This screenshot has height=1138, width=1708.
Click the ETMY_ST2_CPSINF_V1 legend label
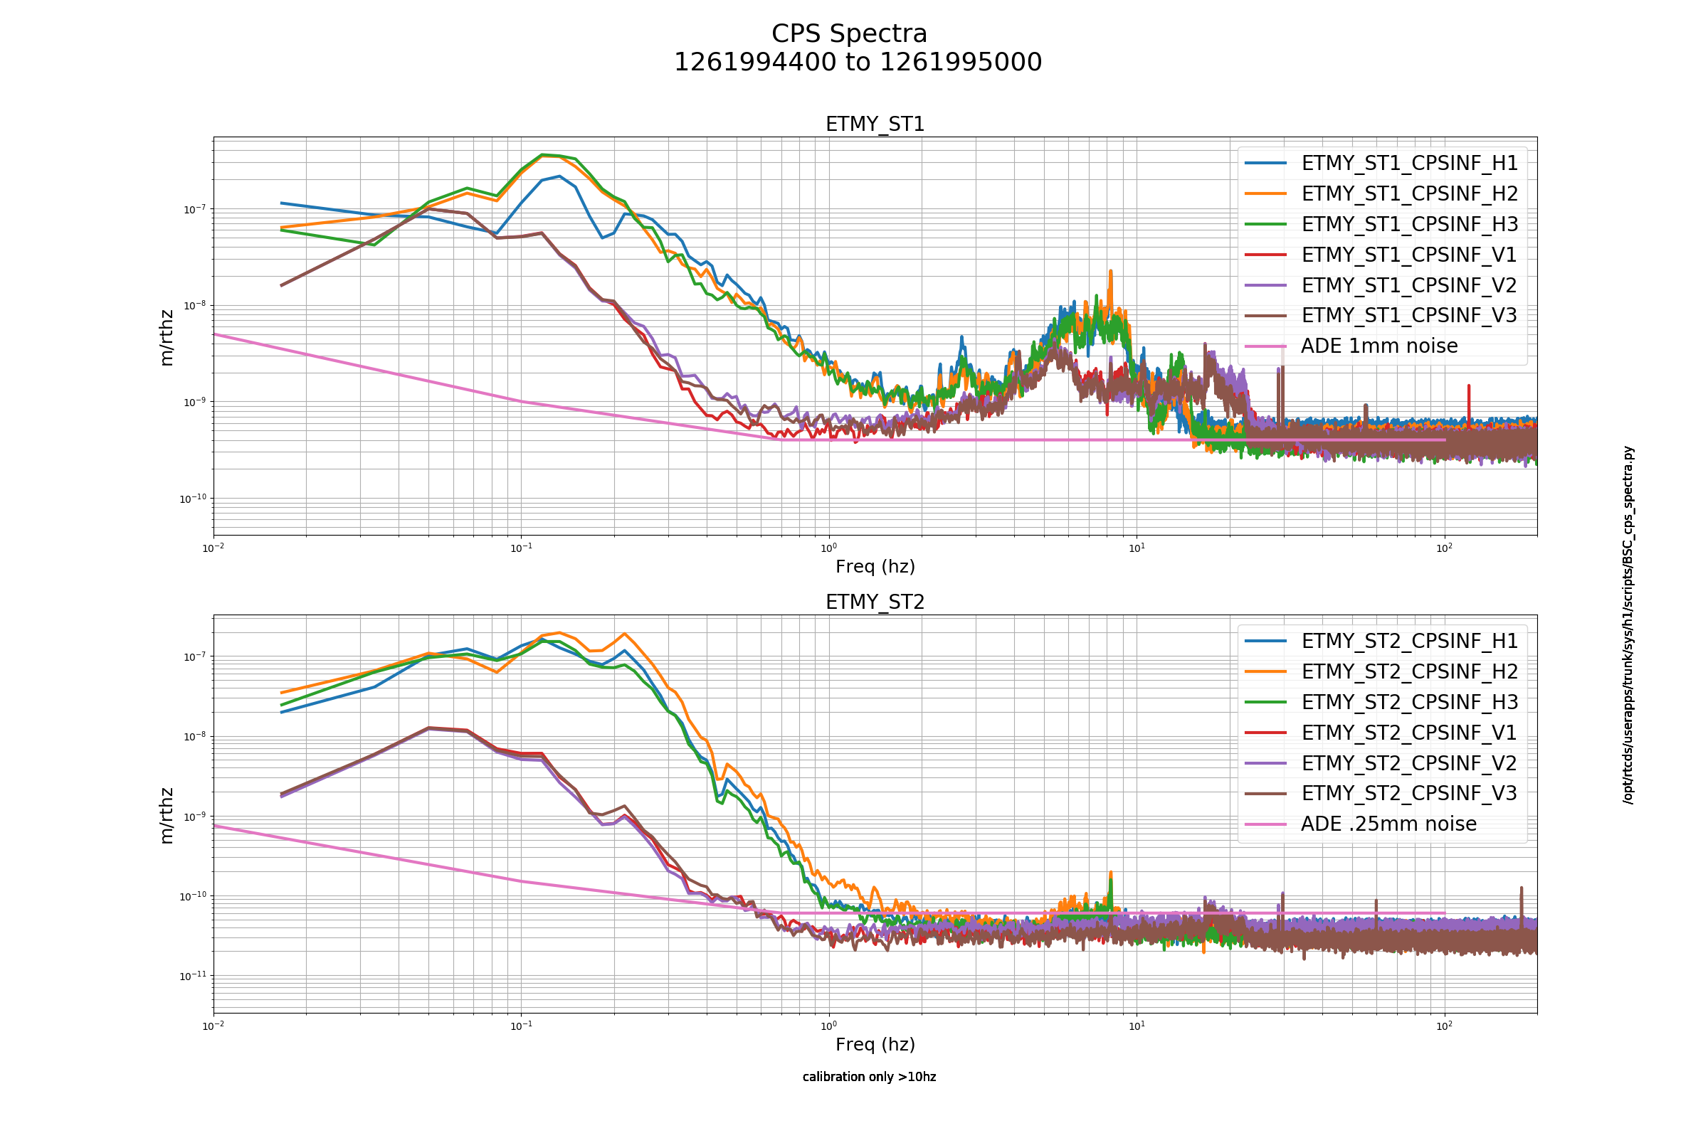(x=1410, y=733)
